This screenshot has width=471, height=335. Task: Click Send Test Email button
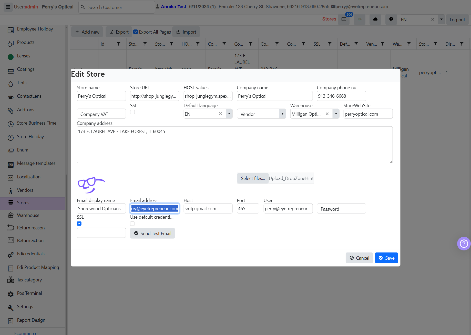pos(152,233)
